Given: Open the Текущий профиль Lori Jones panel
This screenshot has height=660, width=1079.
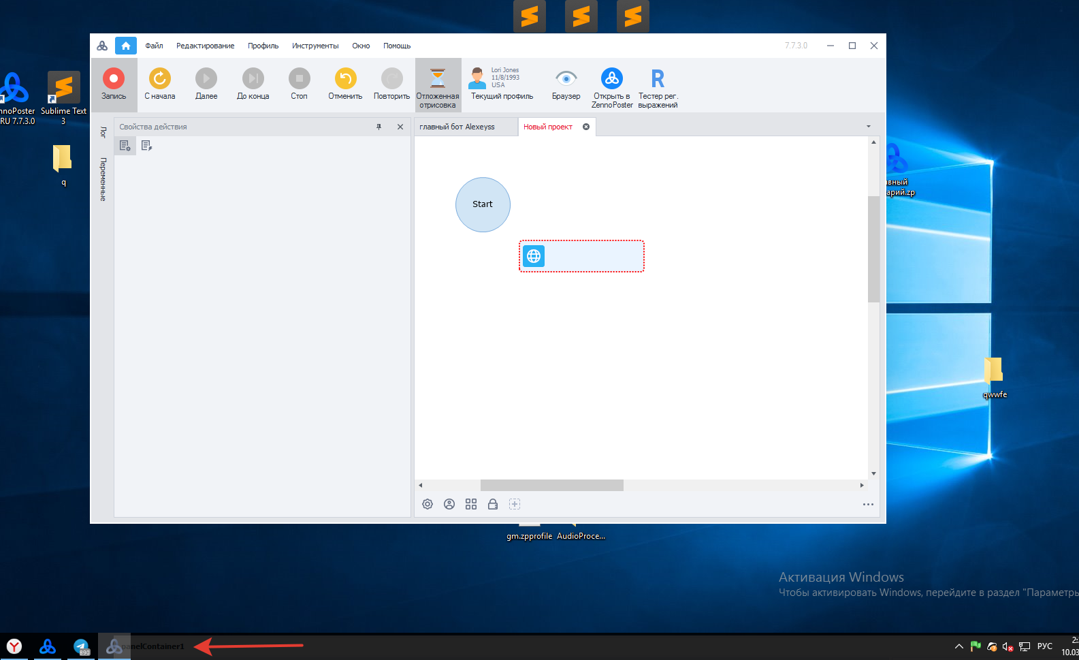Looking at the screenshot, I should point(502,84).
